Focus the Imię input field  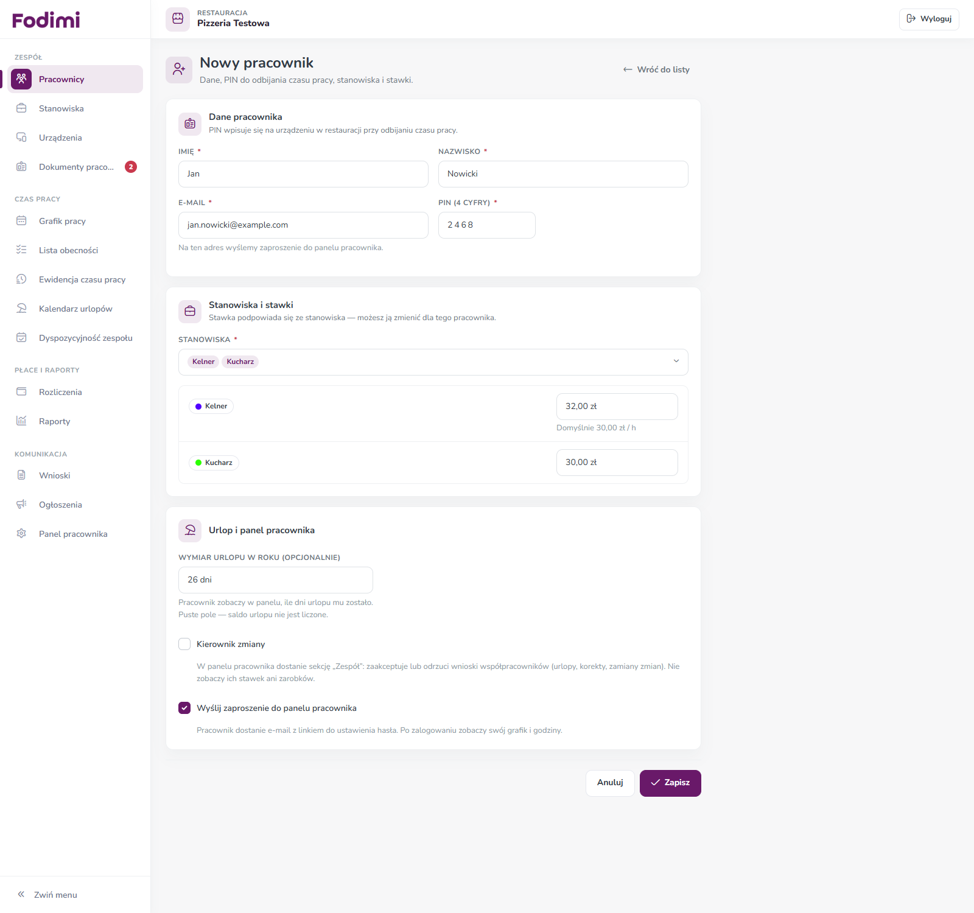click(x=303, y=174)
